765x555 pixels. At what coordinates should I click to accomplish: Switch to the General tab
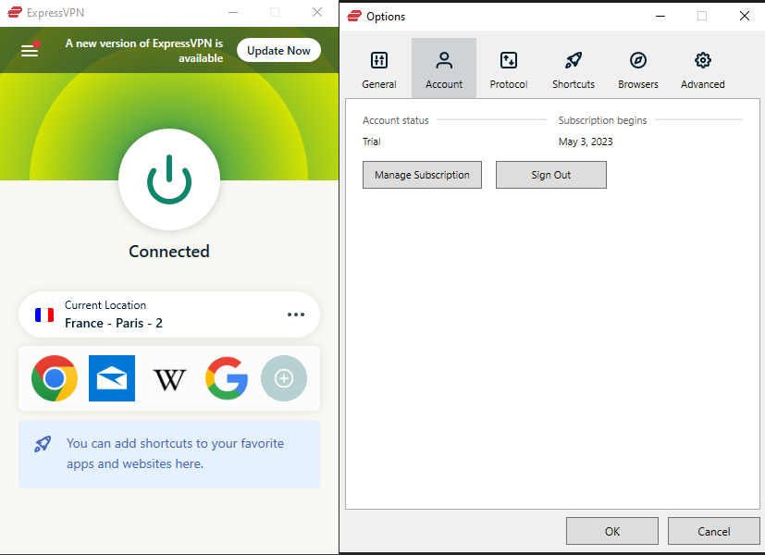click(379, 68)
